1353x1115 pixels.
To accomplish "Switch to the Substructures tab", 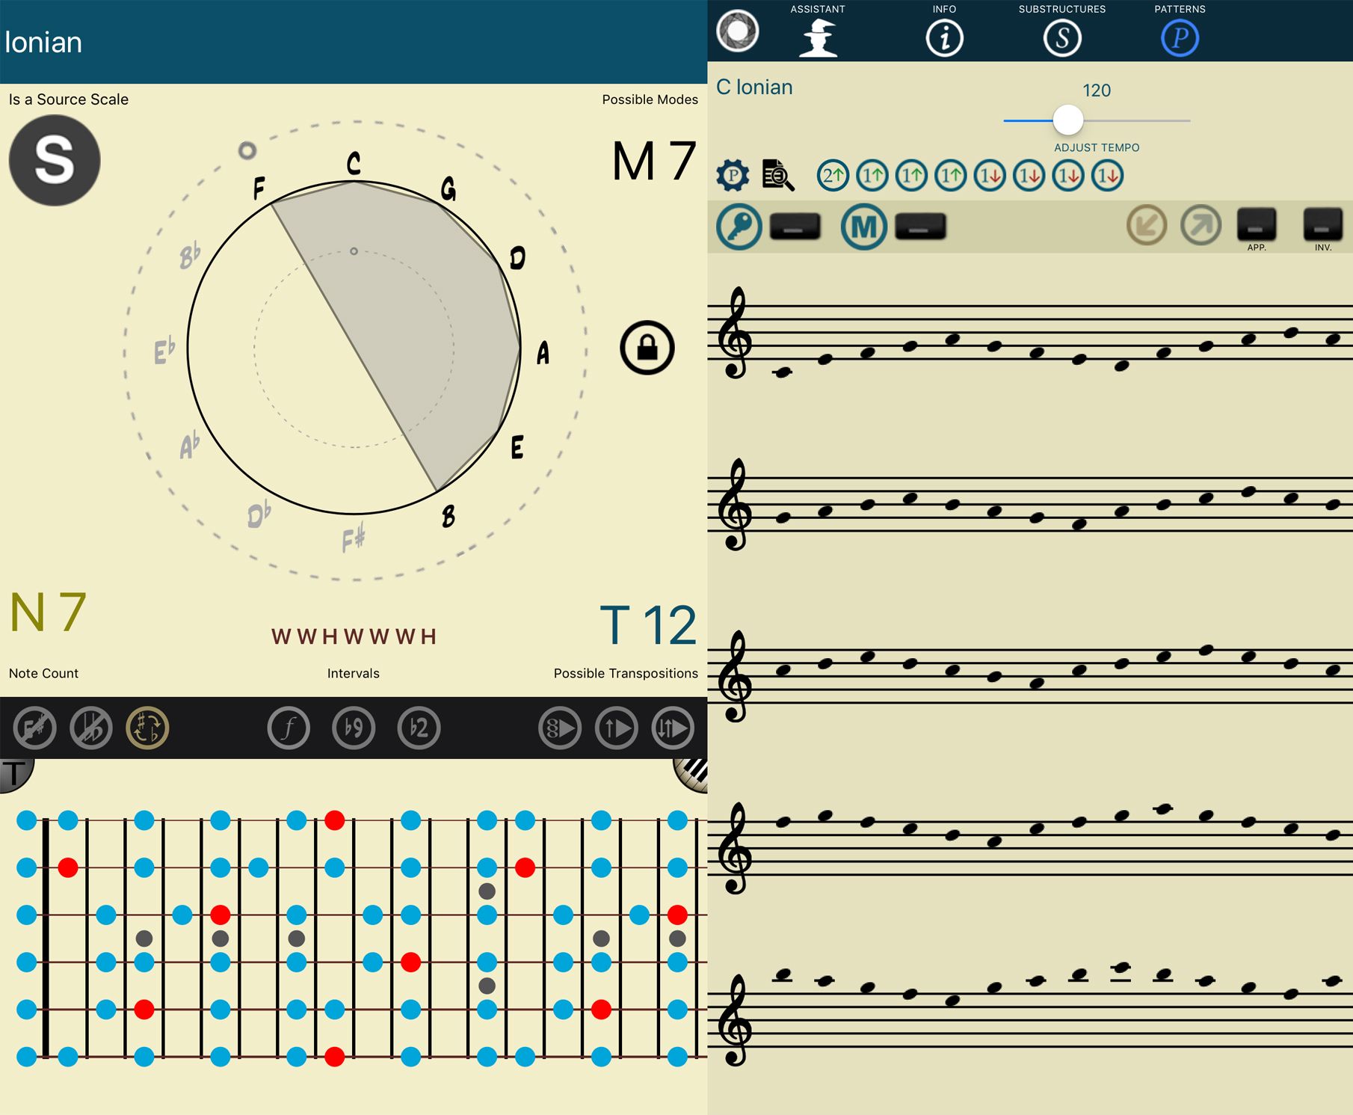I will pyautogui.click(x=1061, y=37).
